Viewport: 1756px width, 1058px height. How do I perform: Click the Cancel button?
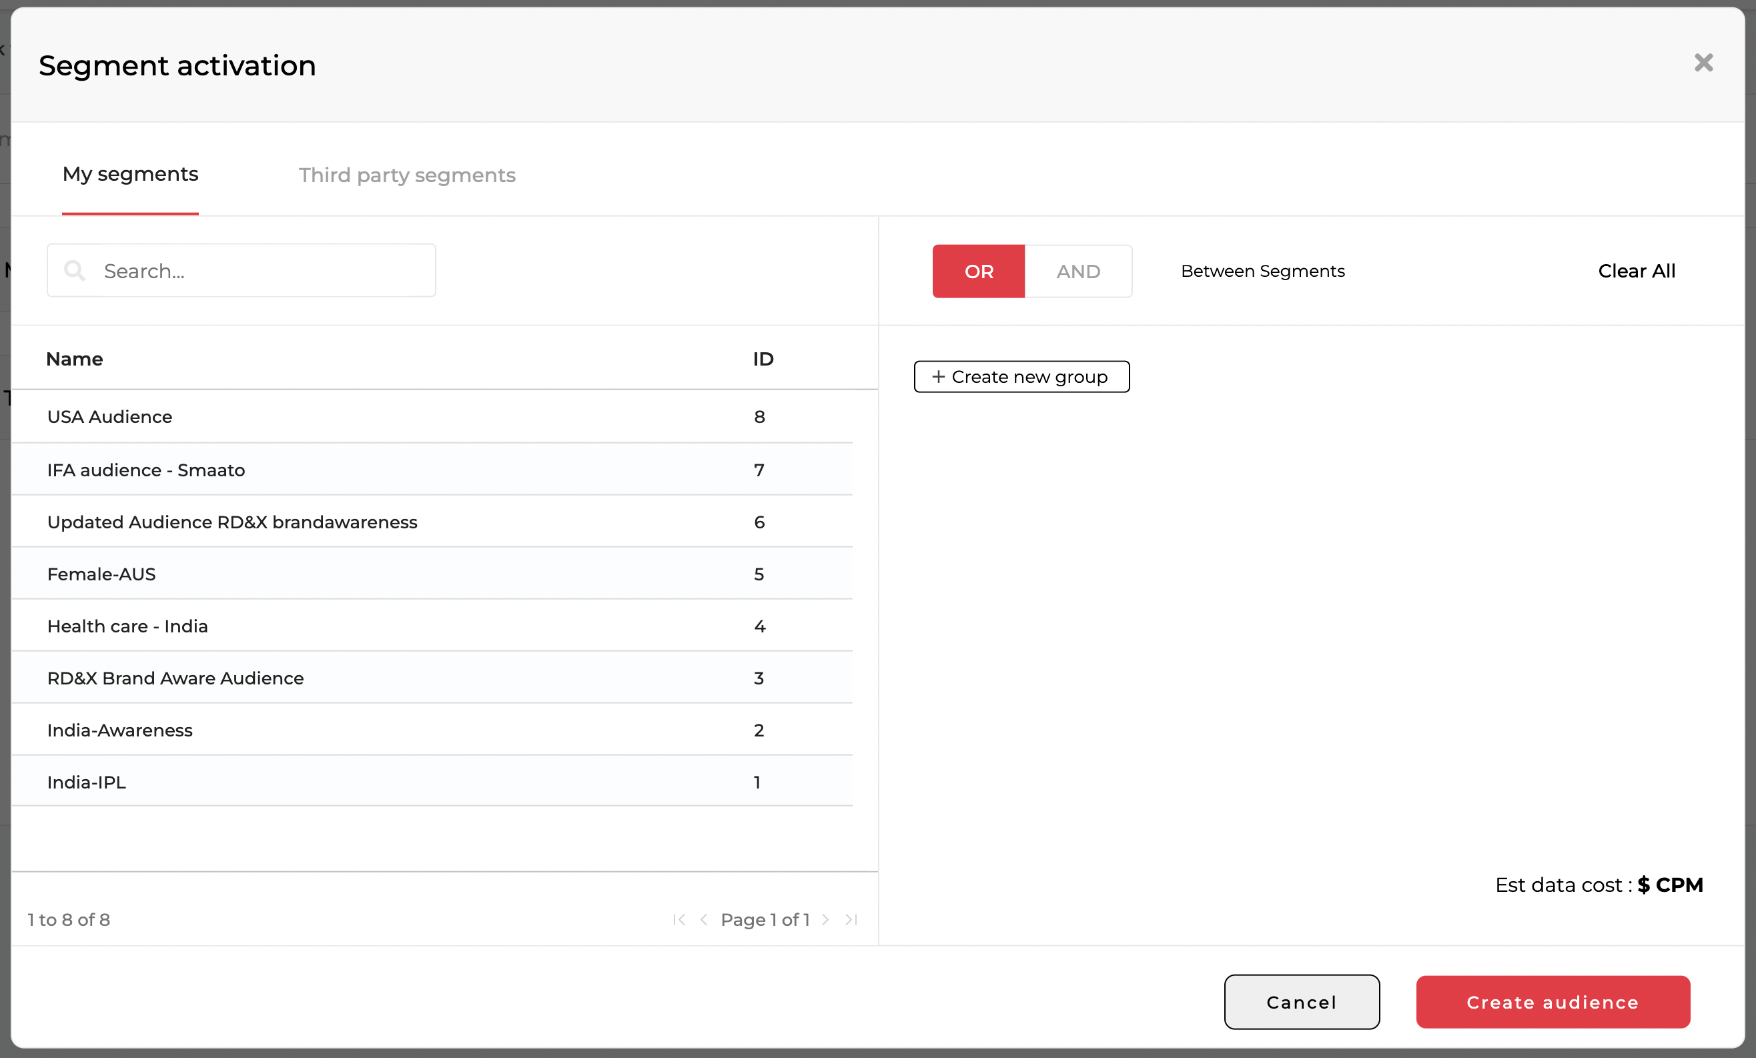1300,1002
